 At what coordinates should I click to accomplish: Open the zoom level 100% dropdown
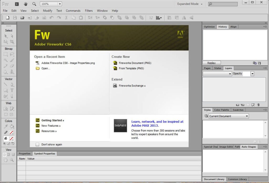60,4
